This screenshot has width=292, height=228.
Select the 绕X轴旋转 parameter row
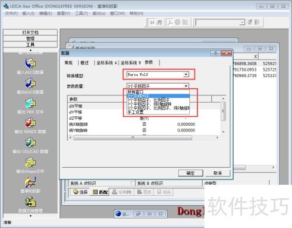click(x=144, y=124)
